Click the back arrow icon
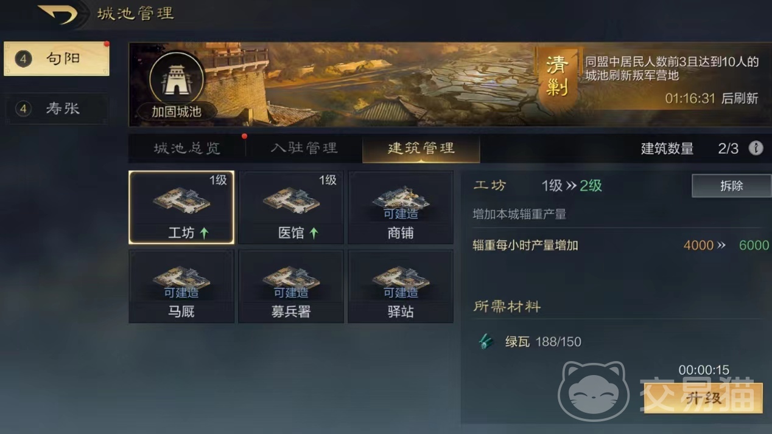This screenshot has height=434, width=772. (x=58, y=14)
